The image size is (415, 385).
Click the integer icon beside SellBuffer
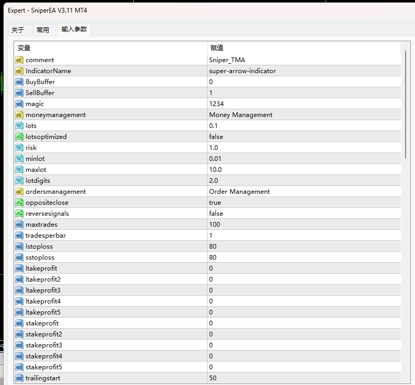19,93
